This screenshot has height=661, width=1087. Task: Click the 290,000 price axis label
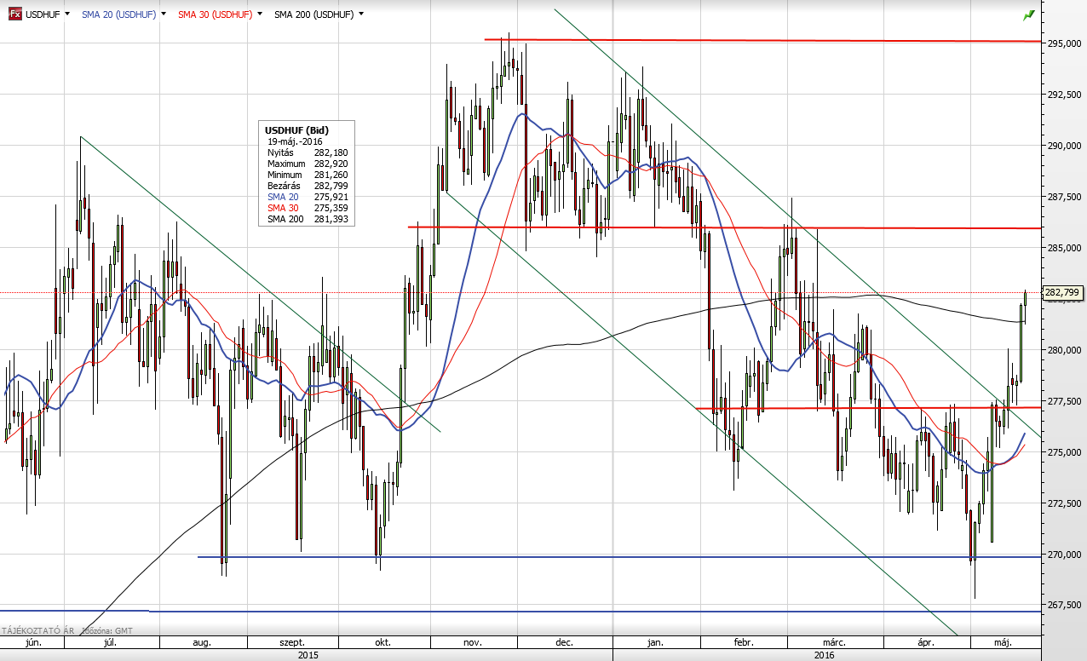tap(1063, 146)
